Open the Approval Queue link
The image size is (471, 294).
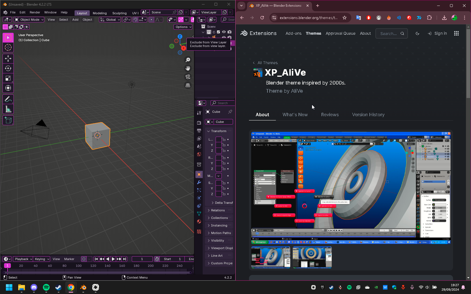pyautogui.click(x=340, y=33)
